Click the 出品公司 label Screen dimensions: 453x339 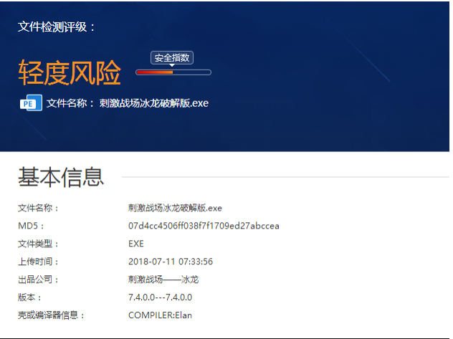pyautogui.click(x=38, y=280)
